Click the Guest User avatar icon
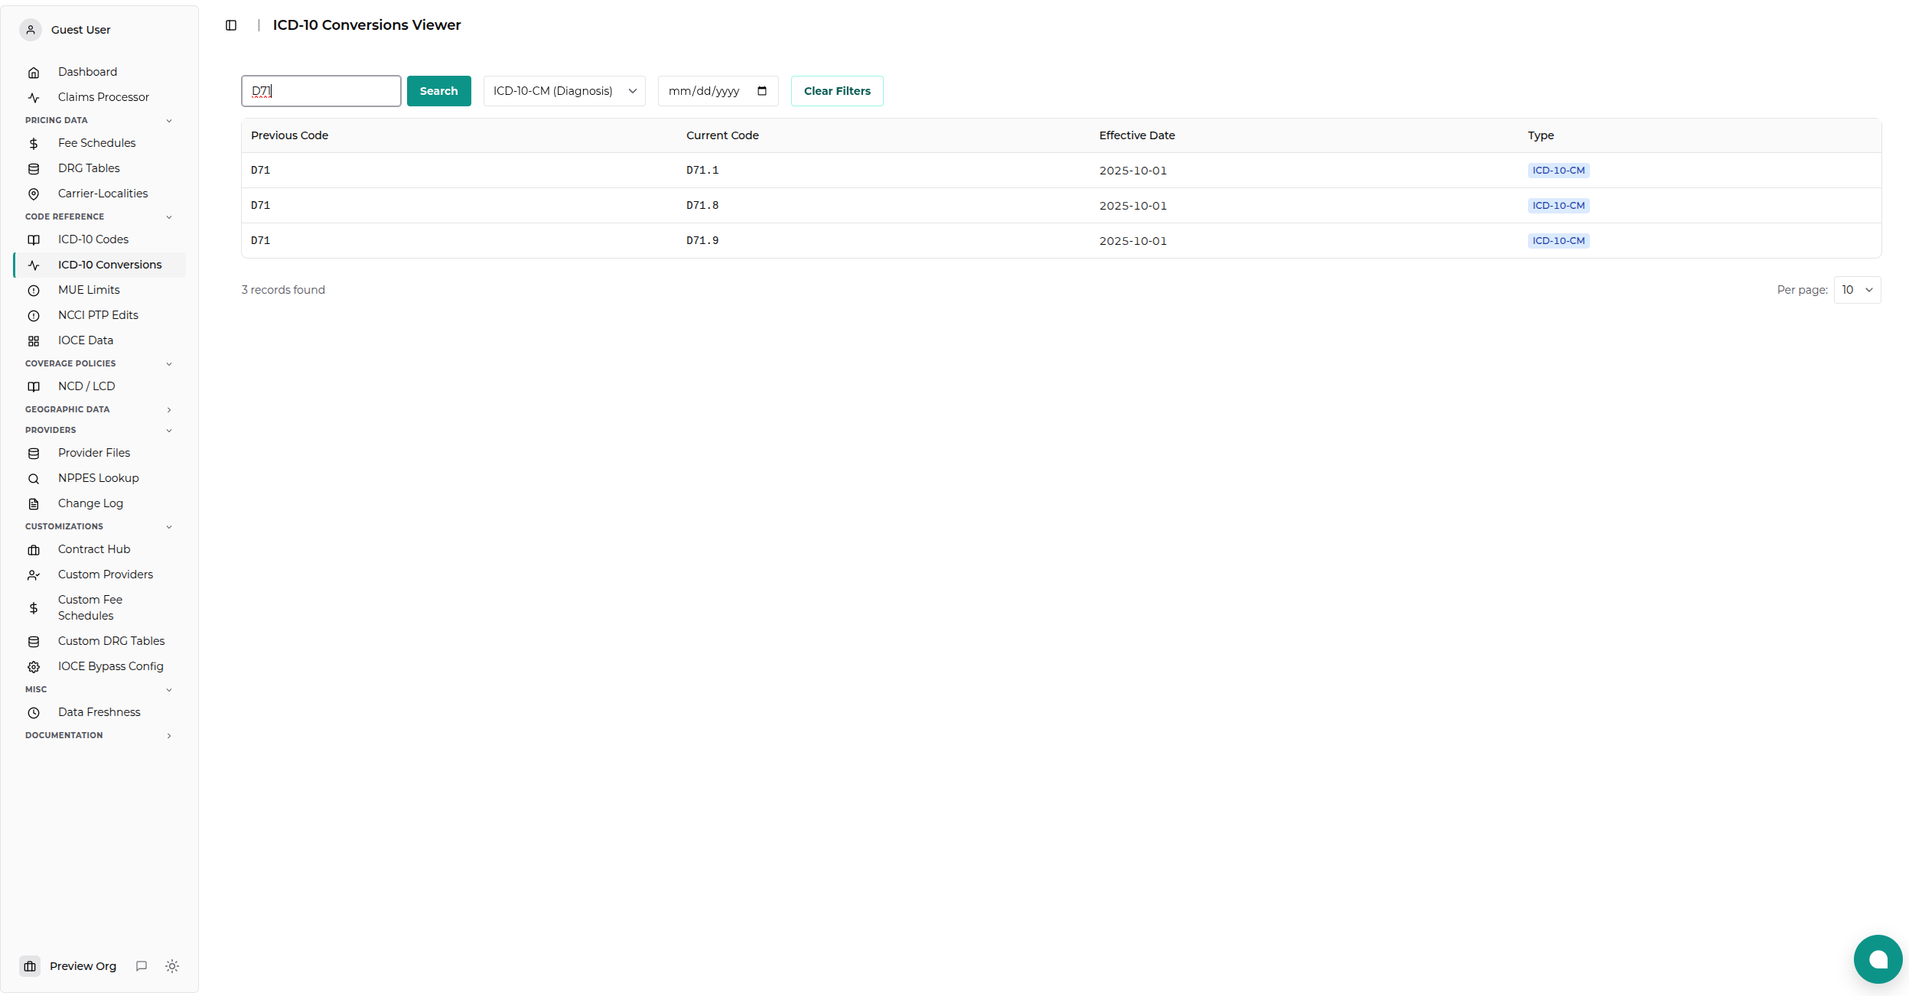 coord(31,30)
